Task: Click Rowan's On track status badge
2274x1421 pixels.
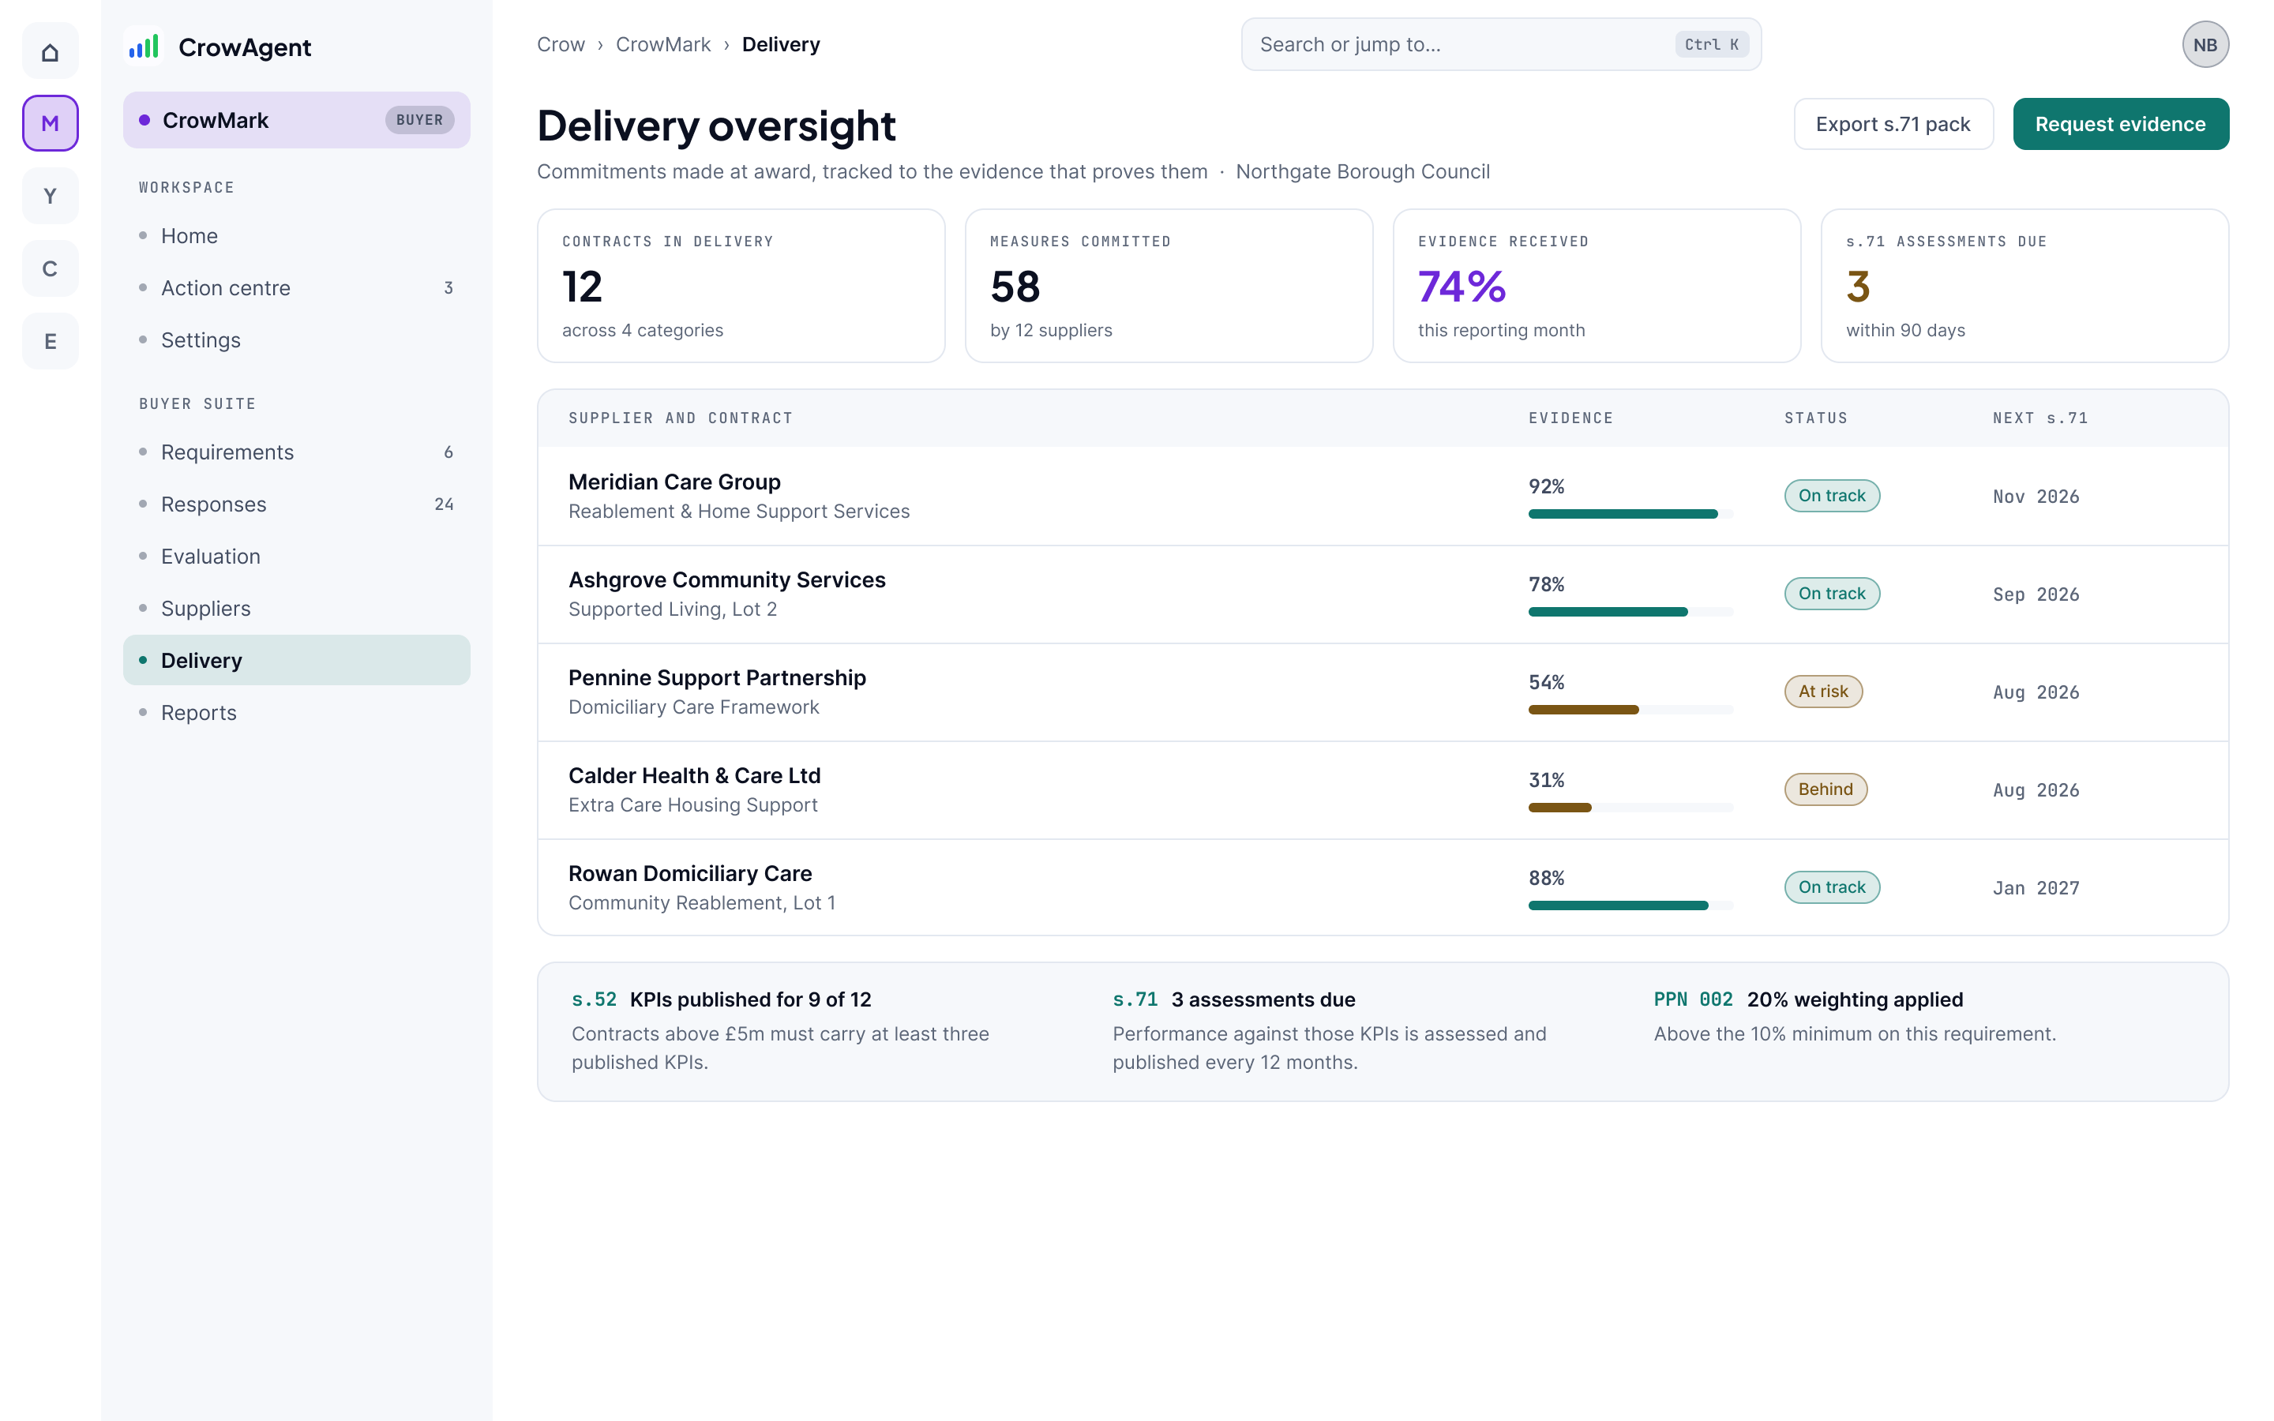Action: tap(1831, 887)
